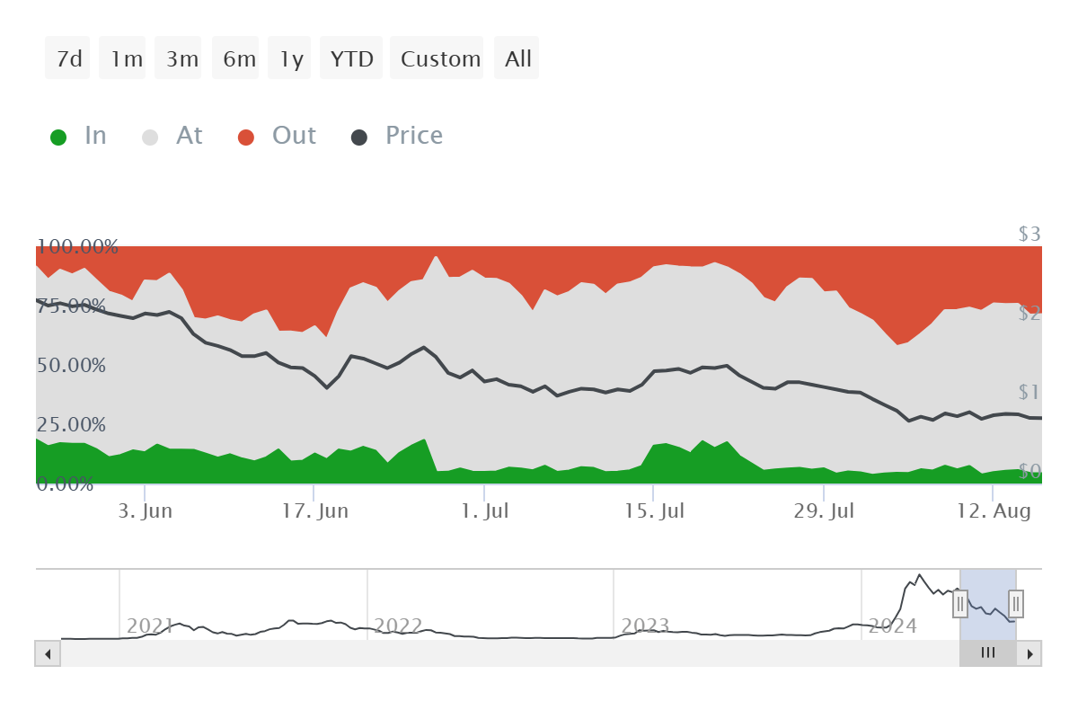Click the 2023 area in the navigator
The image size is (1078, 719).
pyautogui.click(x=645, y=626)
